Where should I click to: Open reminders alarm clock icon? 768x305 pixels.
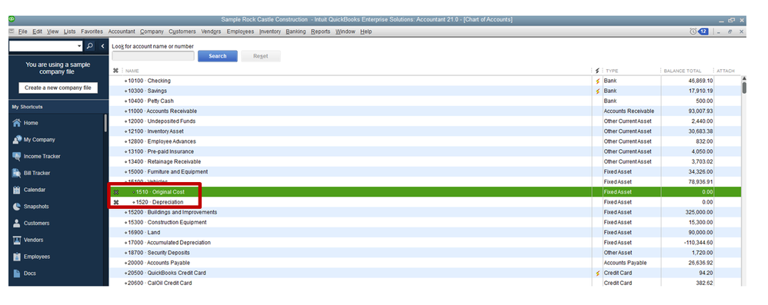pos(693,31)
